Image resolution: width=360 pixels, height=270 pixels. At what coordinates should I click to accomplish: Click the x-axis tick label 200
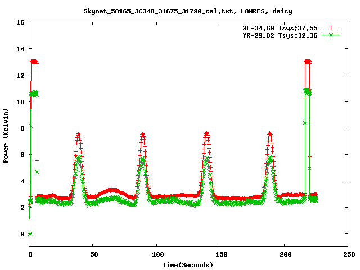point(285,254)
